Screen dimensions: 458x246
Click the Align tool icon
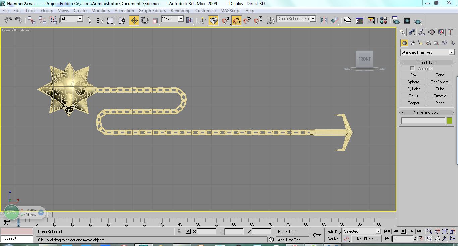point(335,20)
